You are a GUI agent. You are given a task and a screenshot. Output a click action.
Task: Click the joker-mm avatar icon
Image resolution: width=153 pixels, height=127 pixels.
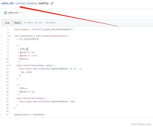(x=6, y=13)
